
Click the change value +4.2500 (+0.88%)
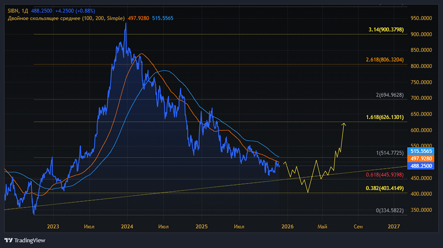[75, 11]
